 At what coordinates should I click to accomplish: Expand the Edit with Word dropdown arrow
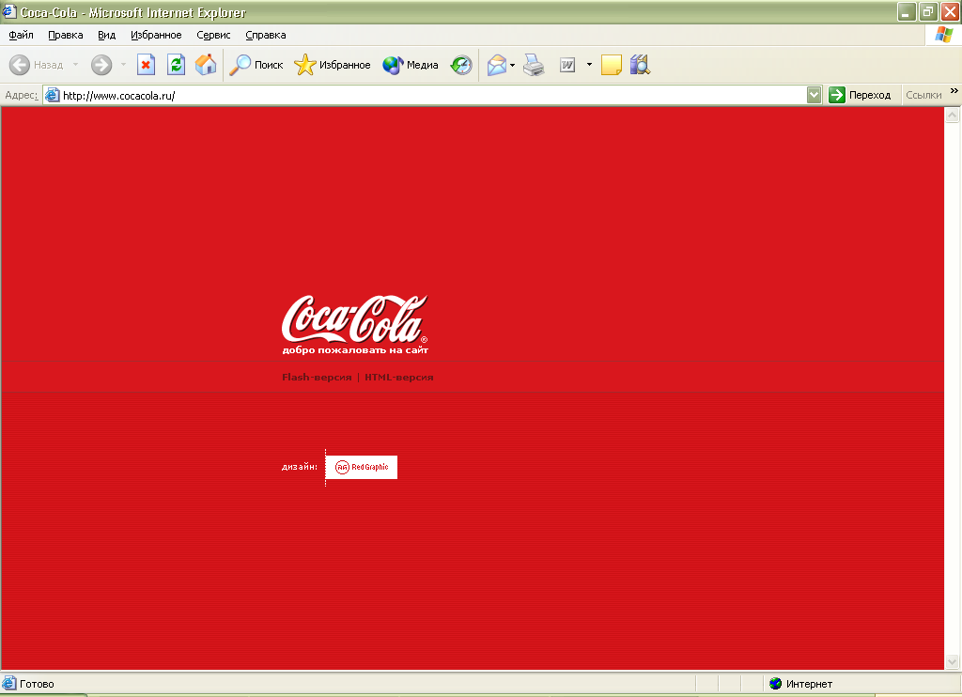pos(589,65)
